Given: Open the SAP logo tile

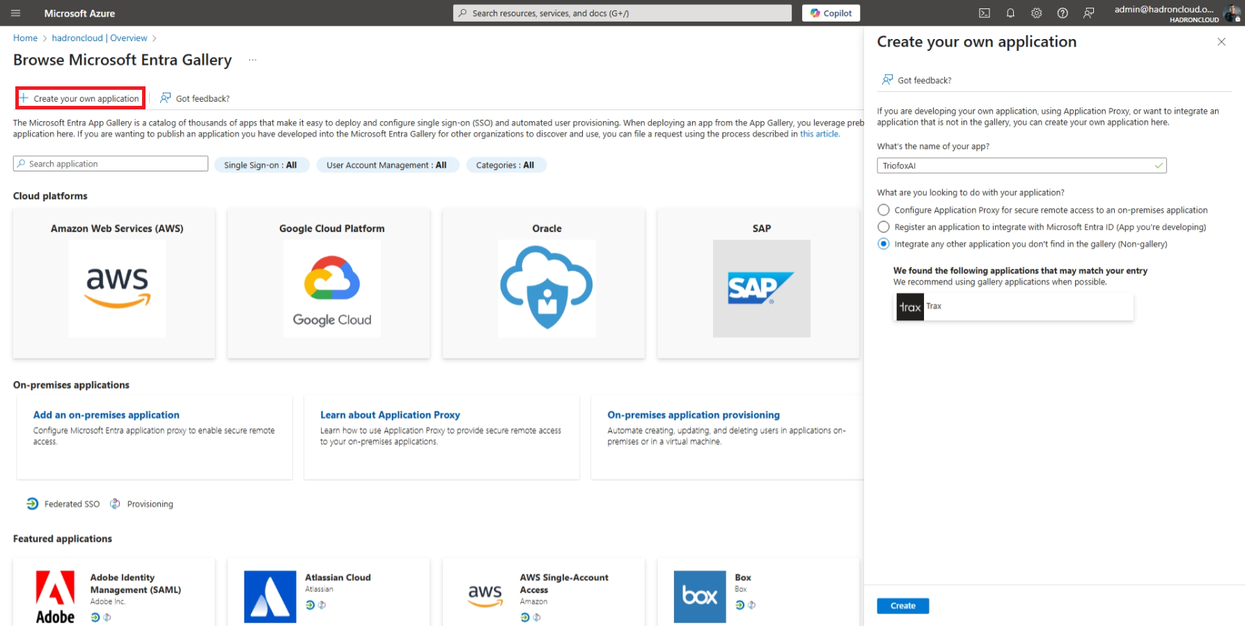Looking at the screenshot, I should pyautogui.click(x=762, y=288).
